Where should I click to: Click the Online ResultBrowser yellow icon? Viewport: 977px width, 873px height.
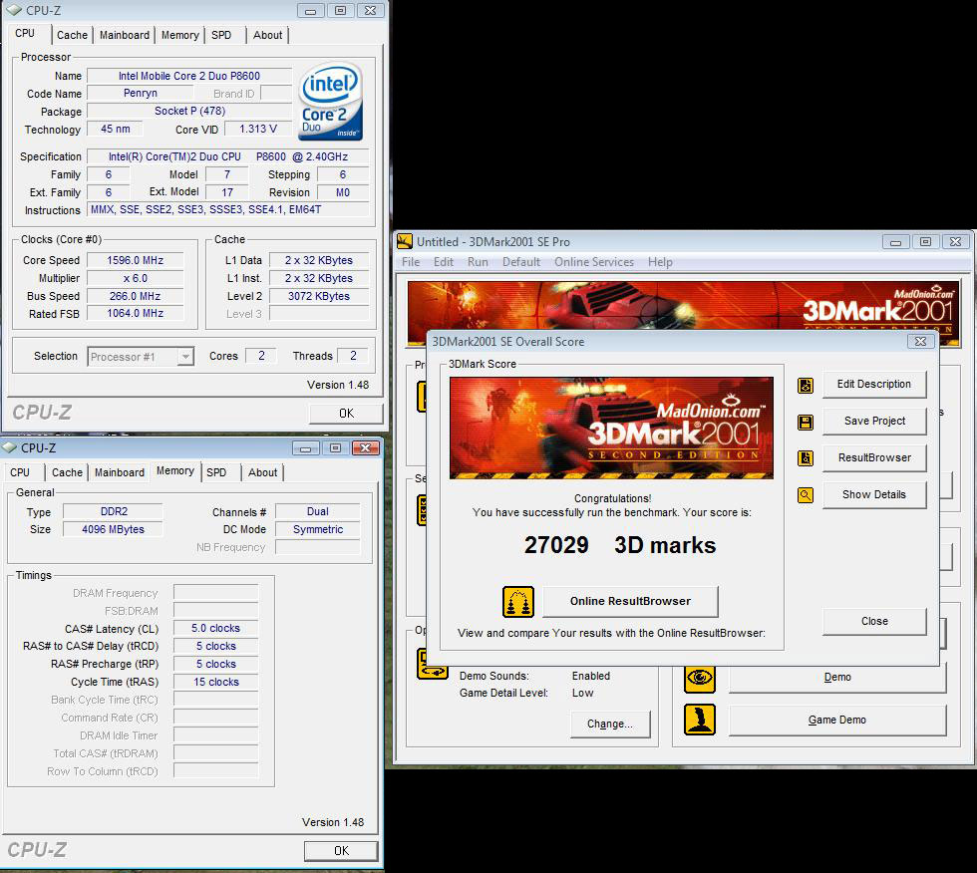518,602
